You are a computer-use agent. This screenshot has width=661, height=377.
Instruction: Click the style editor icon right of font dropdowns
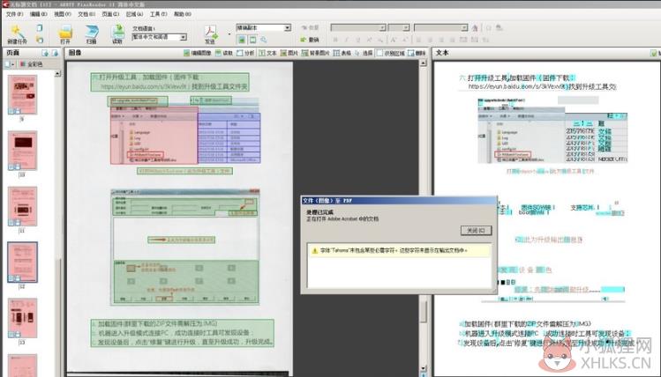[475, 28]
